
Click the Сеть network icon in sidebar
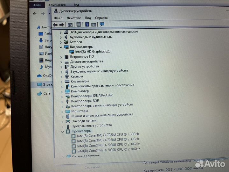pyautogui.click(x=40, y=94)
